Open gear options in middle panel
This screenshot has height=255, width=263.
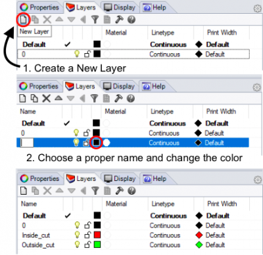click(x=257, y=87)
